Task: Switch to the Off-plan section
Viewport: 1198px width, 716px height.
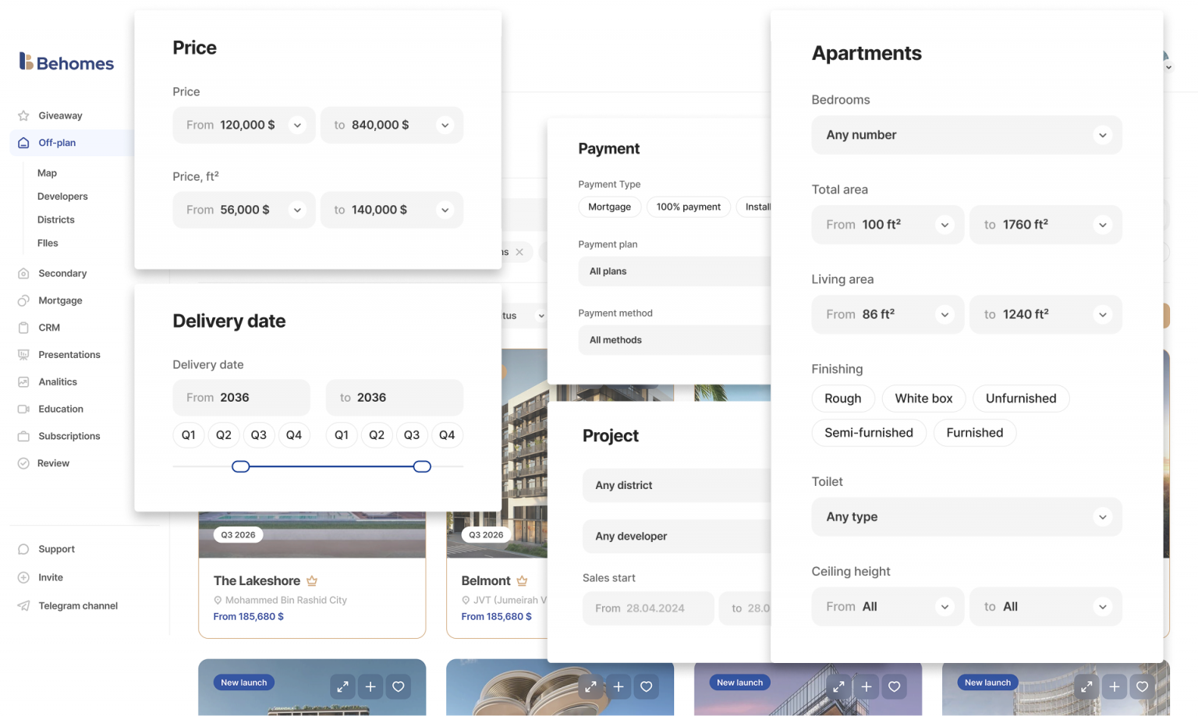Action: pyautogui.click(x=56, y=143)
